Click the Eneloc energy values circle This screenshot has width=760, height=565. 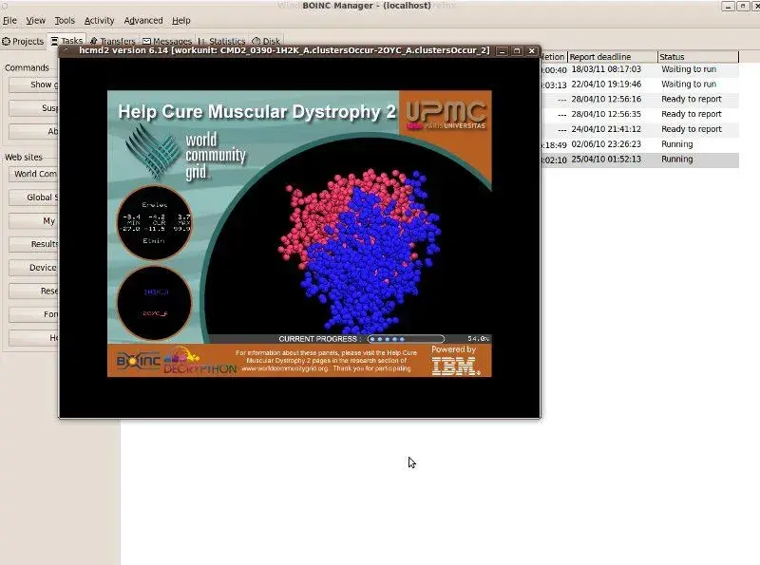pyautogui.click(x=155, y=222)
